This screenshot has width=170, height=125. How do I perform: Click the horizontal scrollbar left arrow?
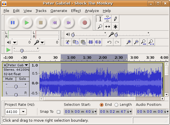(41, 99)
